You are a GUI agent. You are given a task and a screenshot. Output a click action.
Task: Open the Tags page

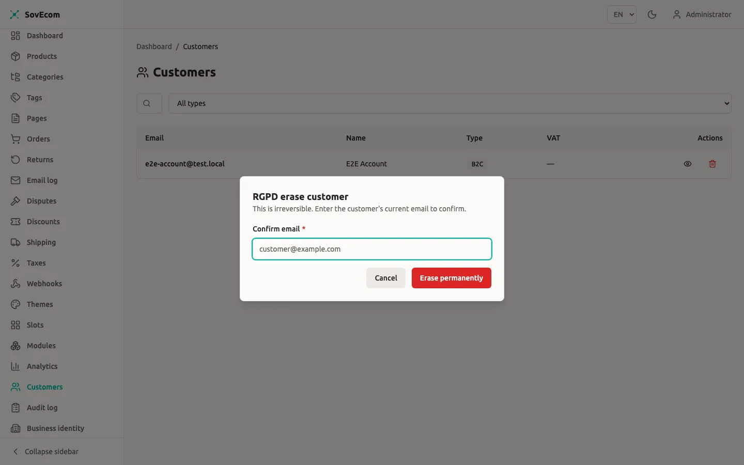[62, 98]
